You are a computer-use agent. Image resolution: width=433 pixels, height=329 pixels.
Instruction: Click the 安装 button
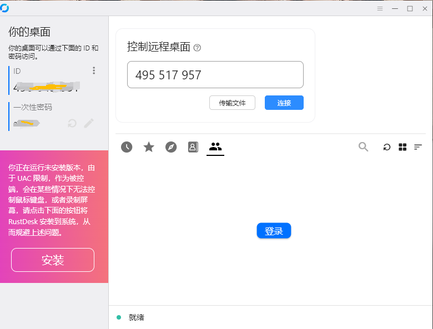point(53,260)
